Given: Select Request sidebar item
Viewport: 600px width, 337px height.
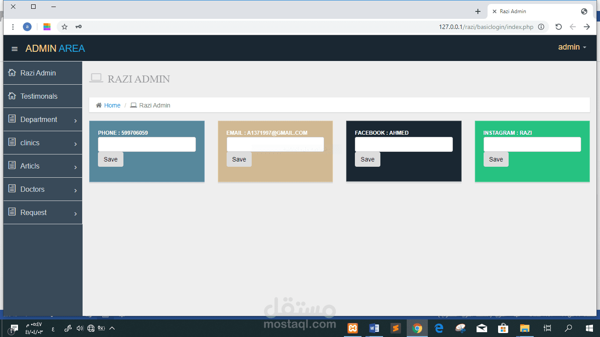Looking at the screenshot, I should [43, 212].
